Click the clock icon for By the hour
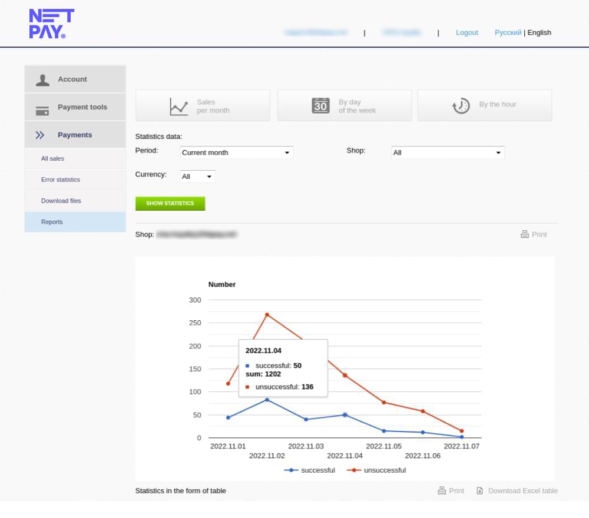 (461, 105)
